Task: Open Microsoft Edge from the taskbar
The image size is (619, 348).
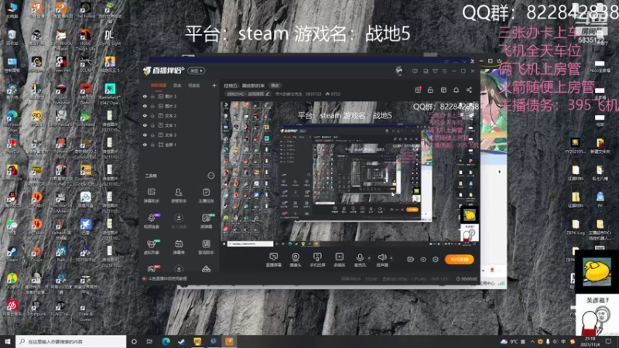Action: (166, 341)
